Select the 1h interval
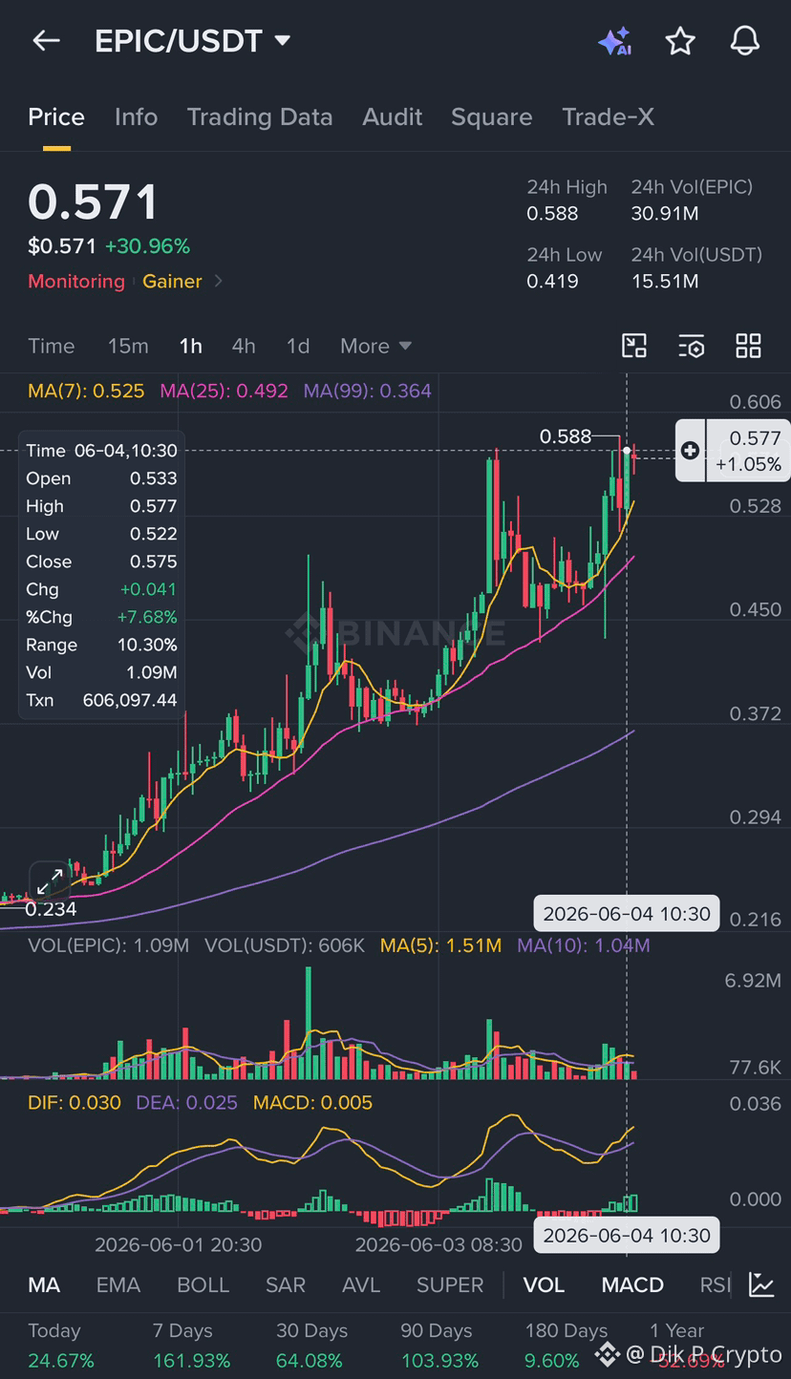 coord(190,346)
